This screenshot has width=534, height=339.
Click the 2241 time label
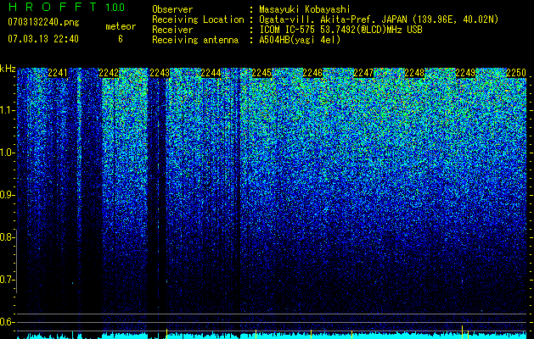[x=58, y=73]
